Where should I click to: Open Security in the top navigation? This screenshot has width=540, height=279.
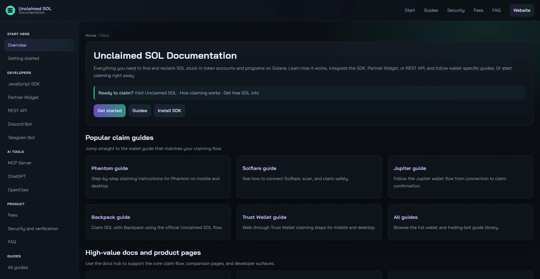456,10
